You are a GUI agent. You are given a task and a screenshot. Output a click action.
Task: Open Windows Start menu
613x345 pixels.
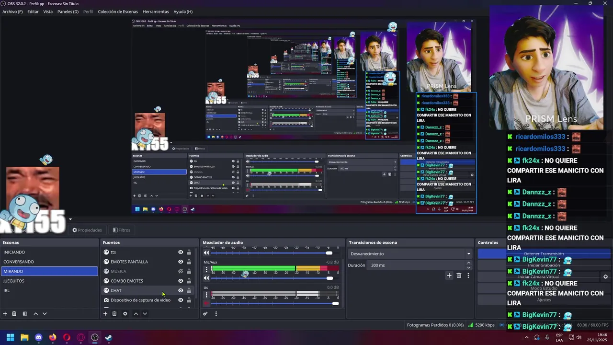[x=10, y=337]
